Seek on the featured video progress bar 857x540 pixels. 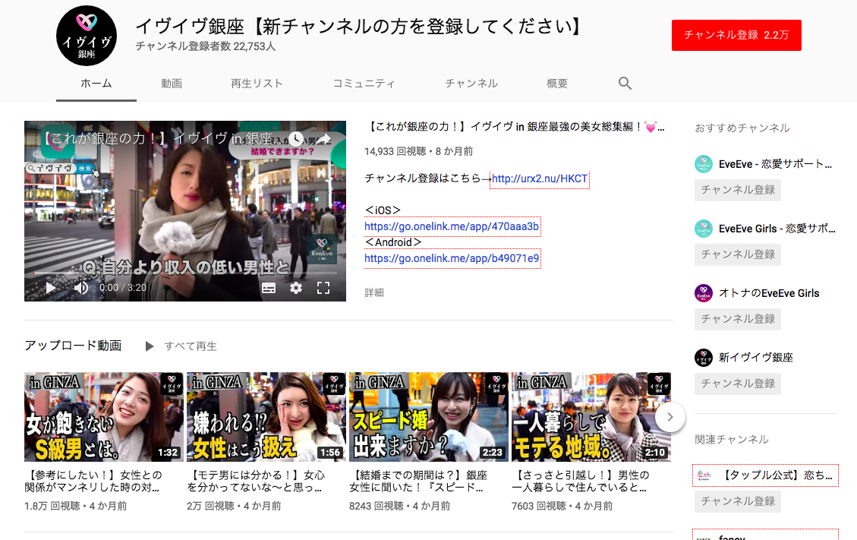(x=184, y=273)
